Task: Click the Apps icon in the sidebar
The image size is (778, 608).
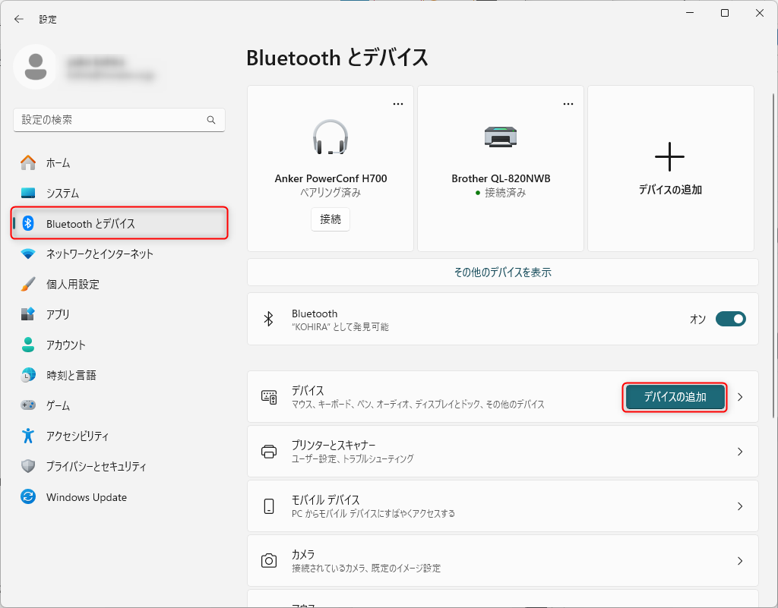Action: pos(28,314)
